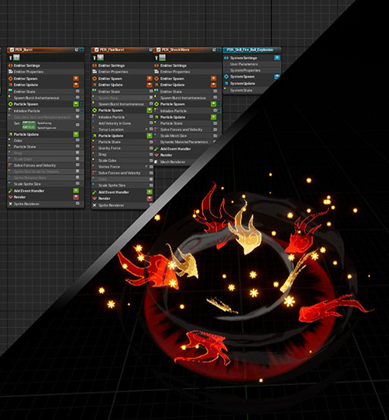Add module to ShockWave emitter's Emitter Update
The height and width of the screenshot is (420, 389).
(213, 84)
